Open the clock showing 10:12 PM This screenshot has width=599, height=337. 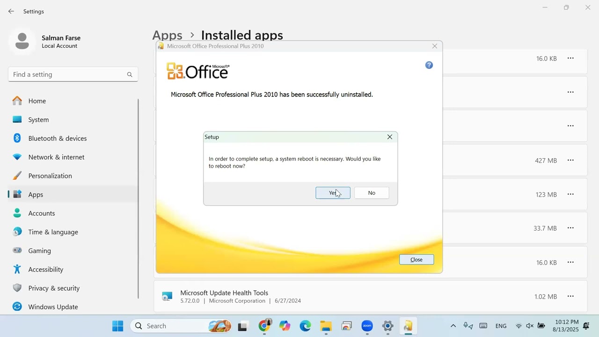pyautogui.click(x=565, y=326)
